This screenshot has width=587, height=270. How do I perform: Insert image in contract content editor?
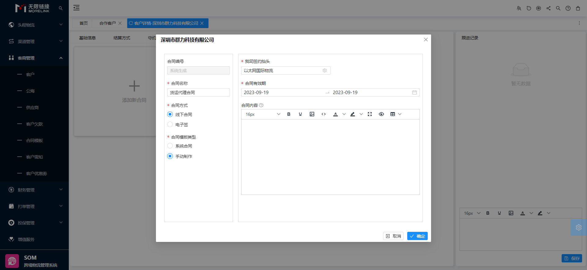[x=312, y=114]
